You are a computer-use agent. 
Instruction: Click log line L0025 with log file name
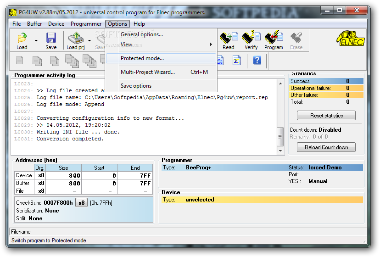141,97
